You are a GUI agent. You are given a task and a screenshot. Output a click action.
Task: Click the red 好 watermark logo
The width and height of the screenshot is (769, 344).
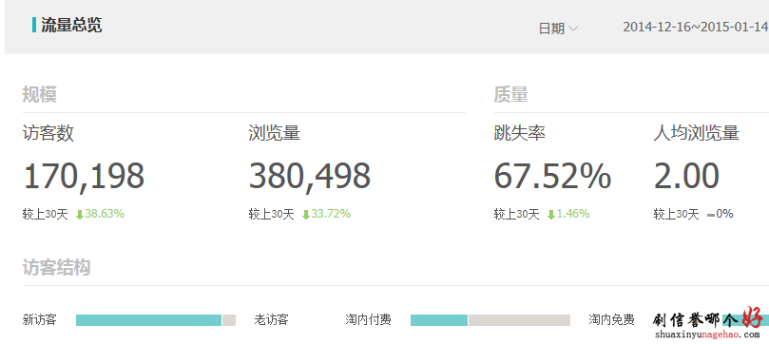pyautogui.click(x=753, y=317)
